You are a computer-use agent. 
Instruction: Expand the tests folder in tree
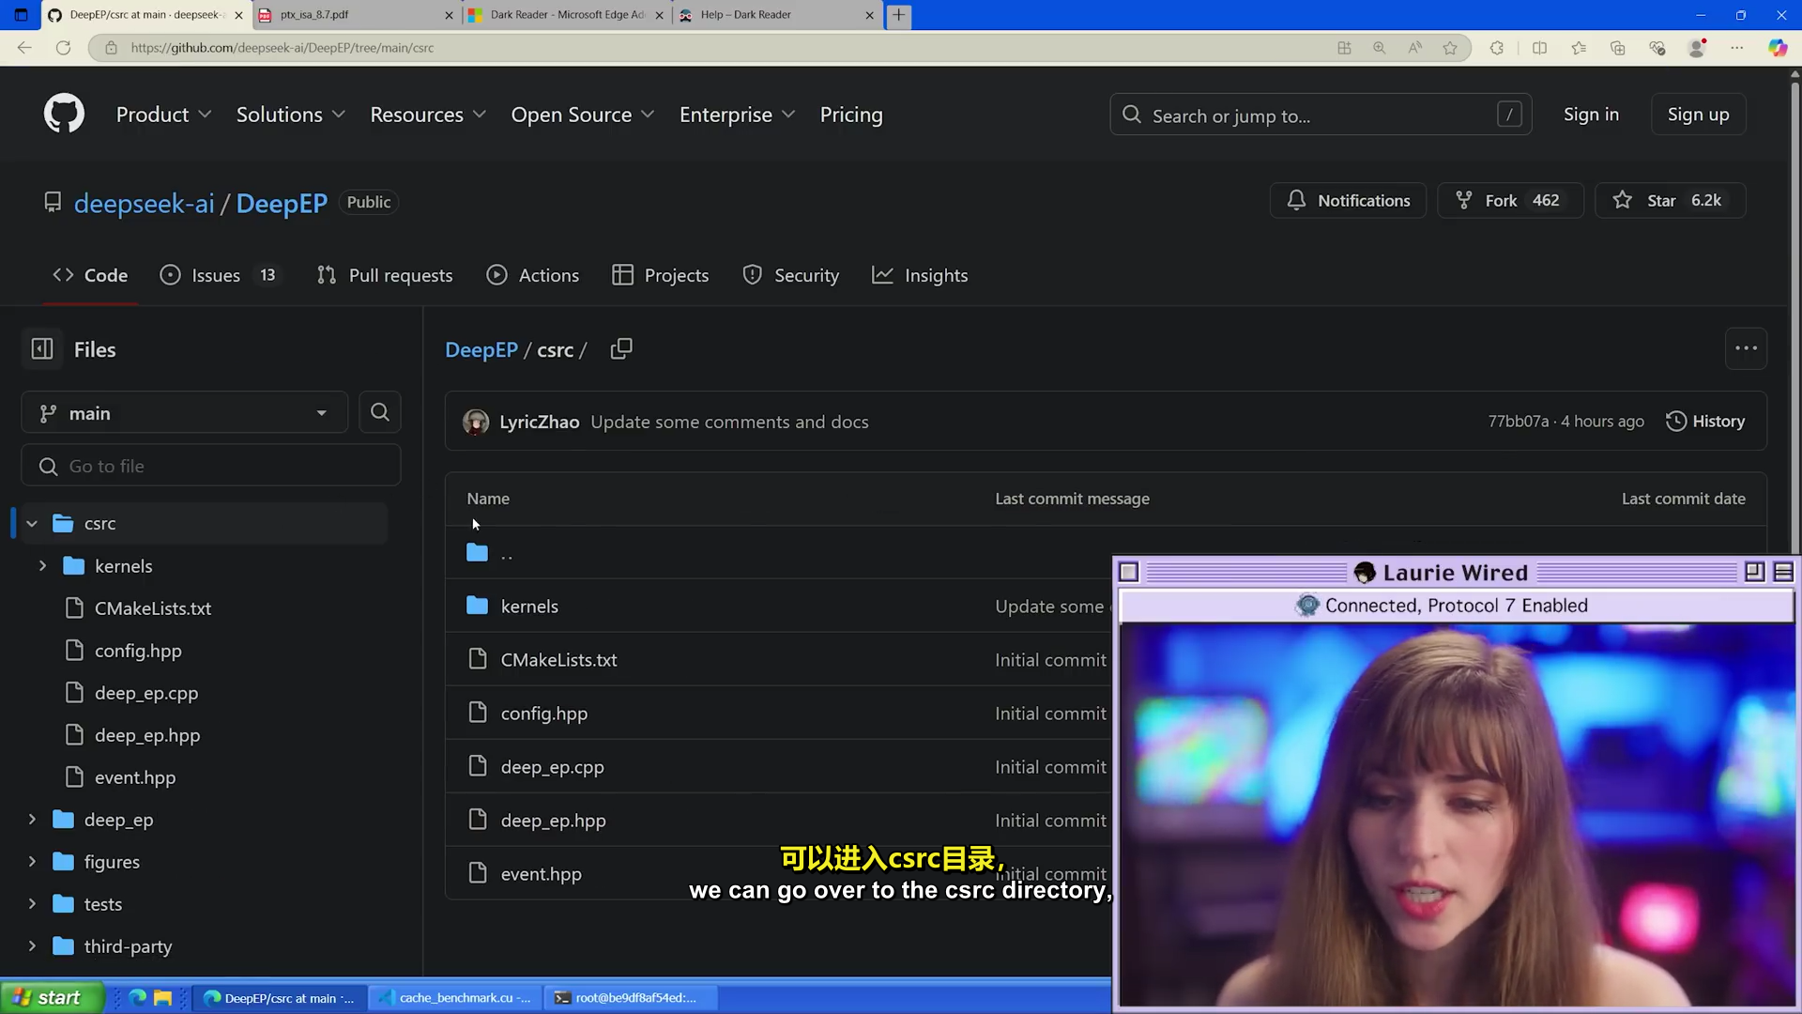[x=32, y=904]
